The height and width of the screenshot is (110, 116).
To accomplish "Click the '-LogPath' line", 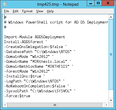I will click(x=34, y=81).
